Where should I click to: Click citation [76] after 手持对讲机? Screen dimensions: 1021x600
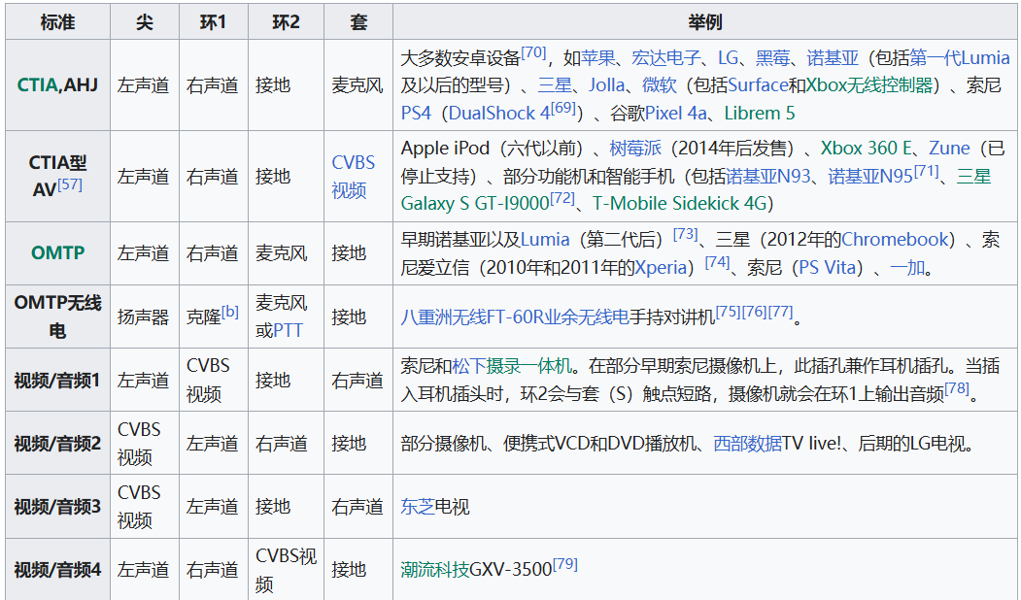click(754, 311)
